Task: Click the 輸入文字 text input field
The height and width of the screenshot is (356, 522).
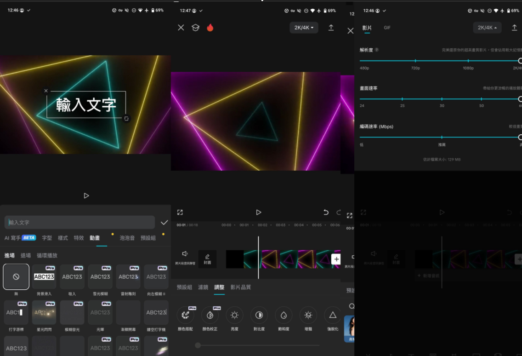Action: tap(80, 223)
